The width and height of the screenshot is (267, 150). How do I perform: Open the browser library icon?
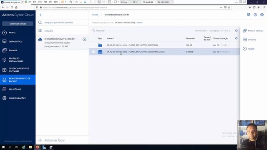click(249, 7)
